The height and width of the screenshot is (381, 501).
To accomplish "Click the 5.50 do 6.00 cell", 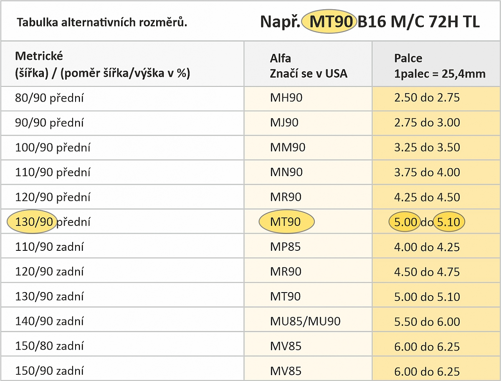I will tap(427, 321).
